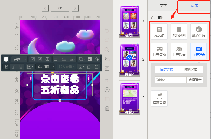This screenshot has width=211, height=139.
Task: Toggle italic formatting
Action: (x=14, y=67)
